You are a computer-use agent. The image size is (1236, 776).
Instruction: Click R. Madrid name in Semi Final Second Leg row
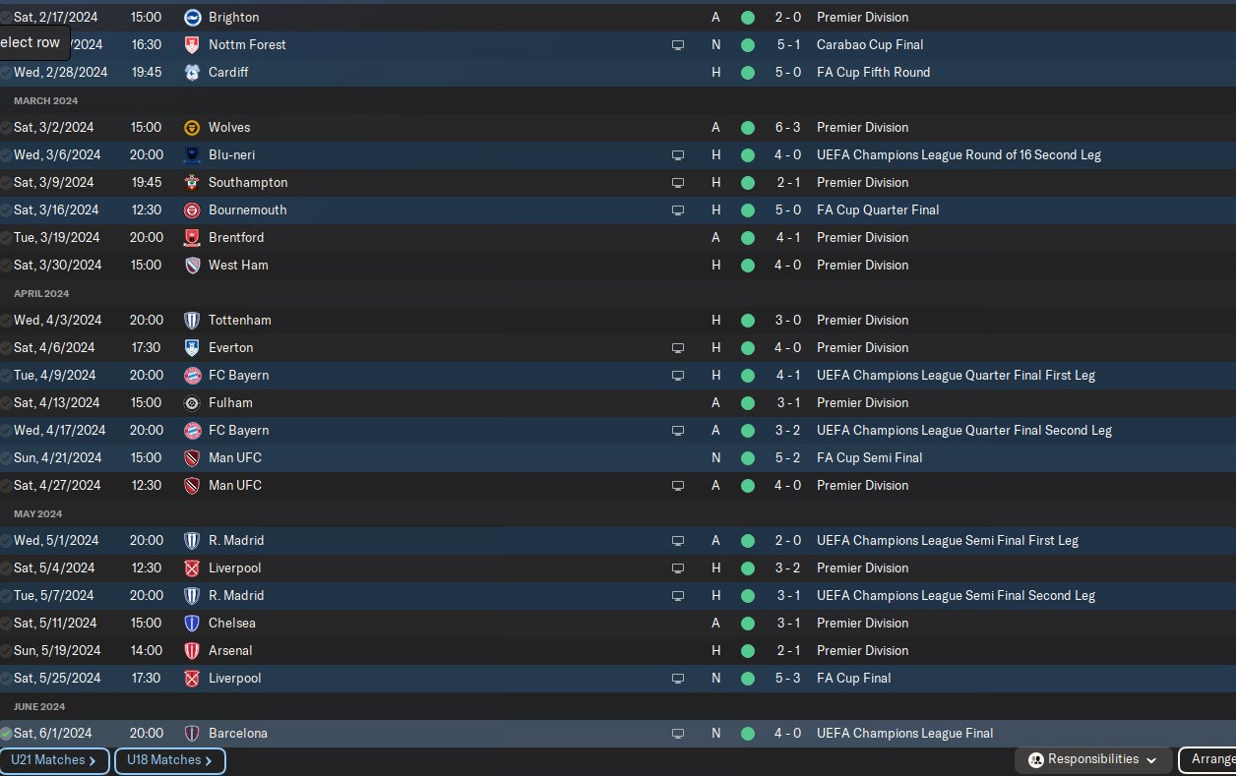pos(236,595)
